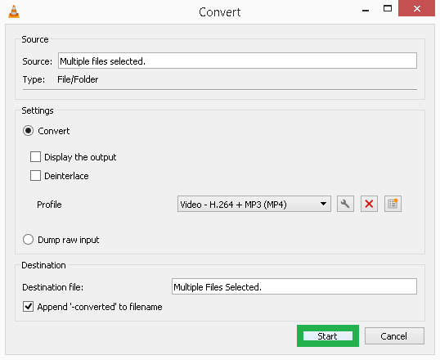Minimize the Convert dialog window
Image resolution: width=440 pixels, height=360 pixels.
pos(366,11)
